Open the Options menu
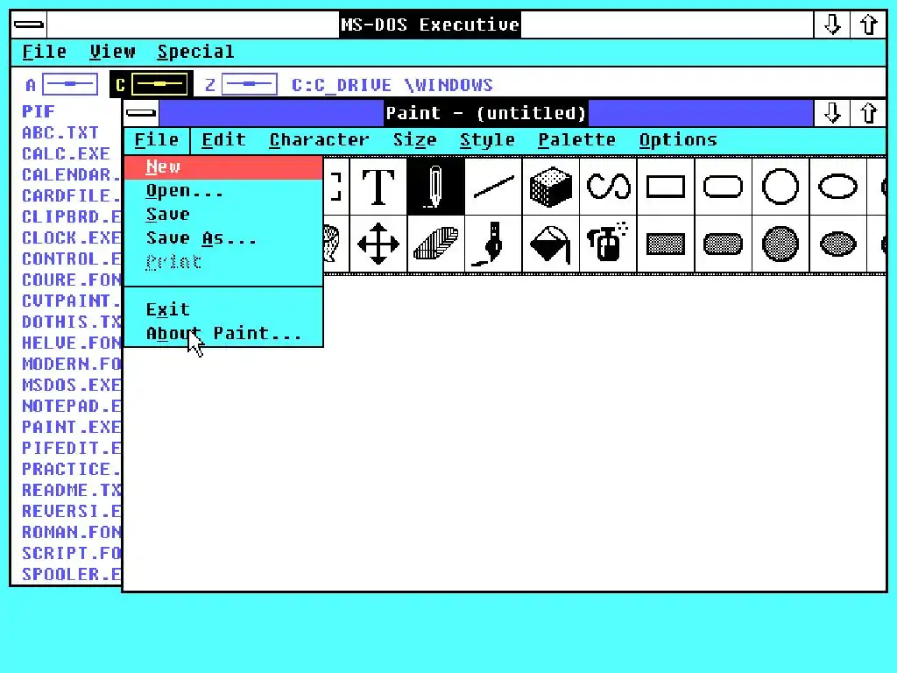 [x=678, y=140]
